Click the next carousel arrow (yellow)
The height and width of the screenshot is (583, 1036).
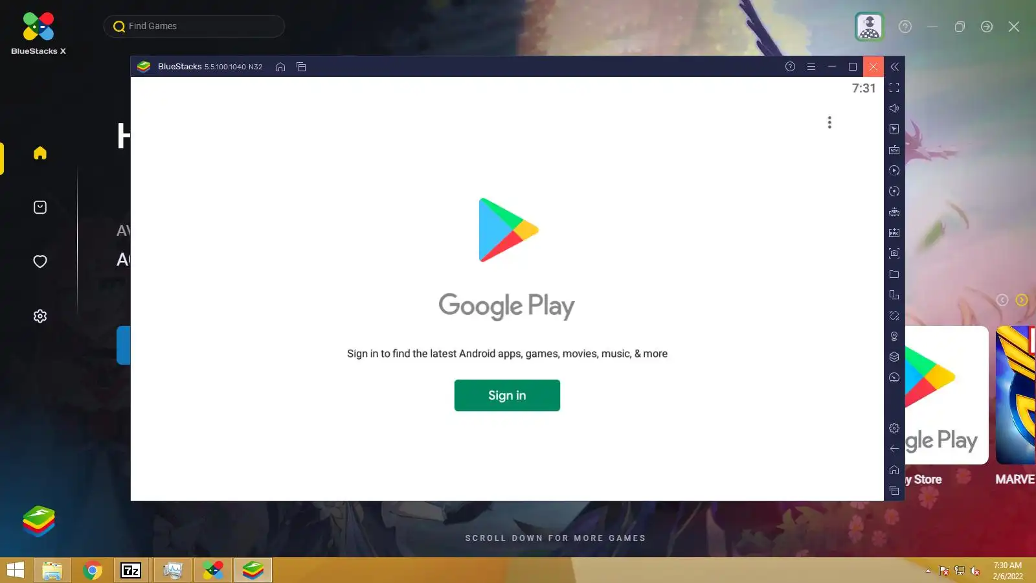(x=1022, y=300)
